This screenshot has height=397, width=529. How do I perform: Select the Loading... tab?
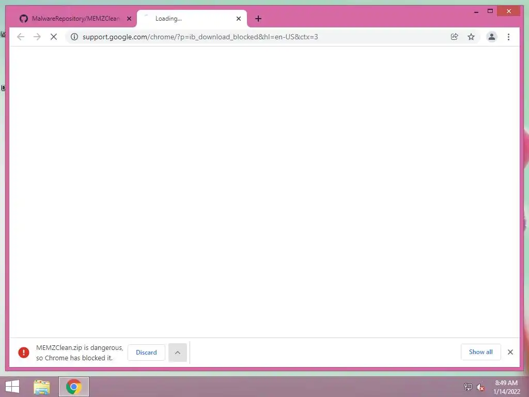tap(192, 19)
